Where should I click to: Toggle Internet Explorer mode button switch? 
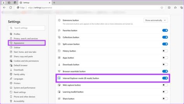point(165,78)
